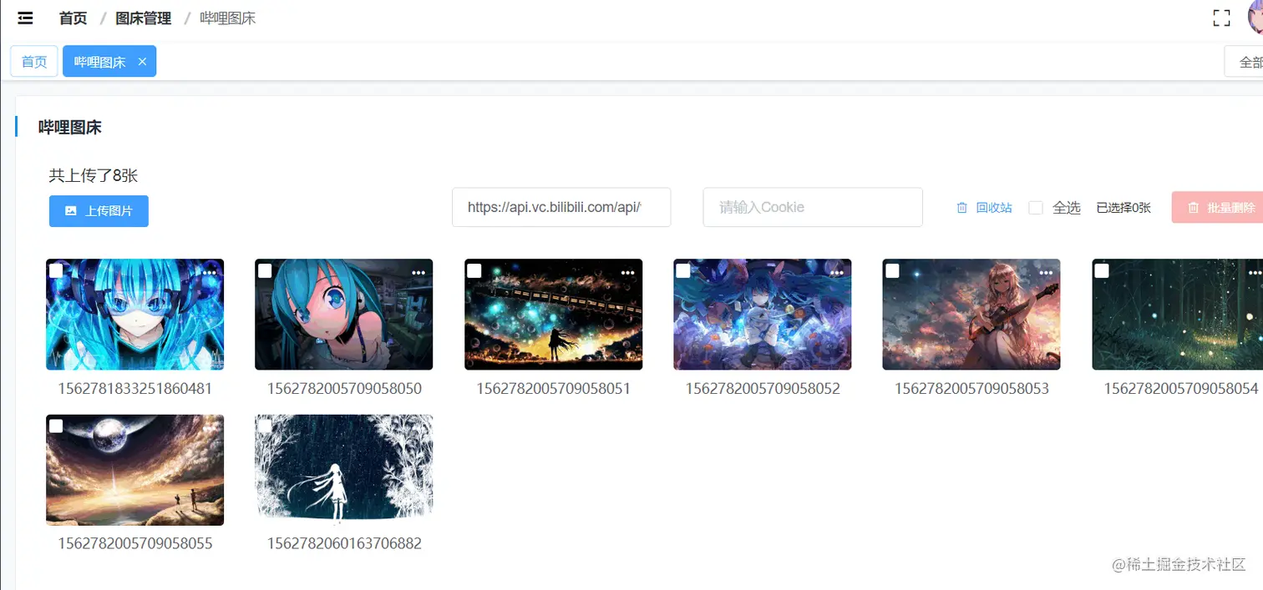Click 图床管理 breadcrumb item
Screen dimensions: 1263x590
pyautogui.click(x=144, y=18)
